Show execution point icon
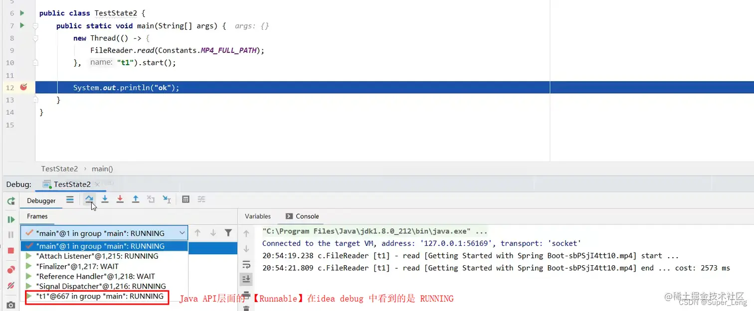754x311 pixels. point(70,200)
